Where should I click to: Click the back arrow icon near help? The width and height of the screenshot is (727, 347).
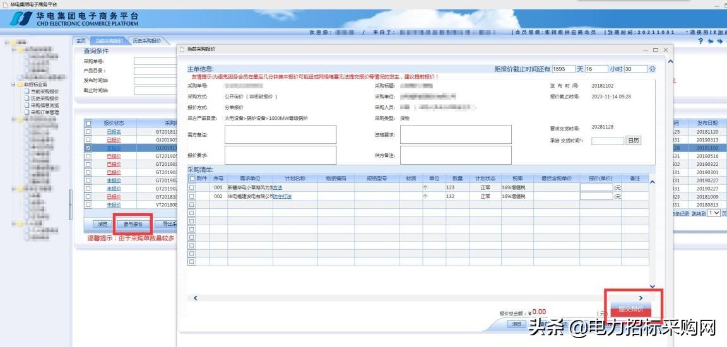click(x=711, y=41)
